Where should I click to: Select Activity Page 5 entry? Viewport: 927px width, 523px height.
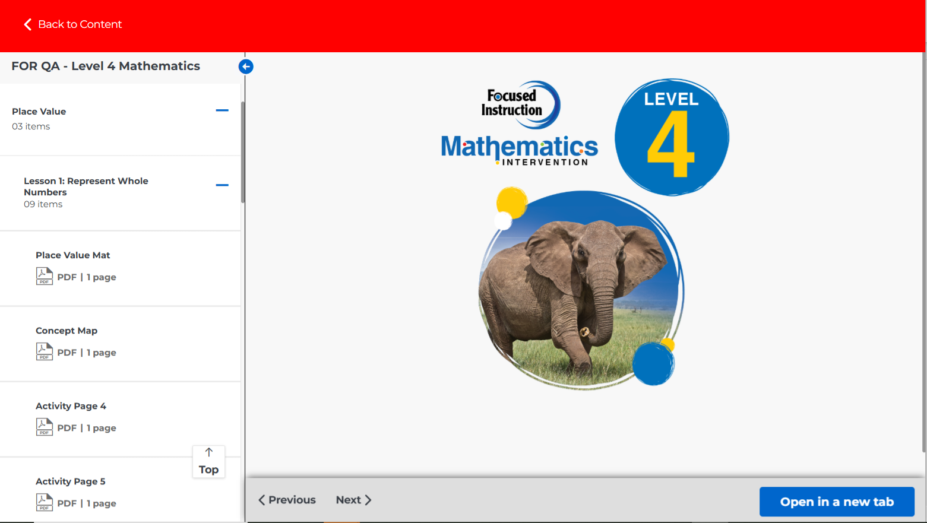(x=70, y=481)
